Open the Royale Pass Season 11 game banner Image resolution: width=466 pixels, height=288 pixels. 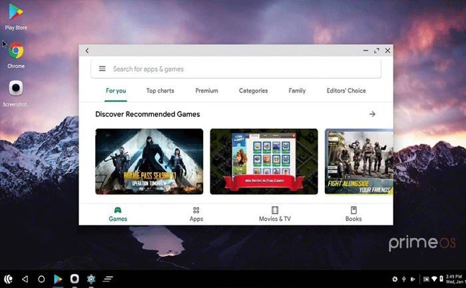(x=149, y=162)
